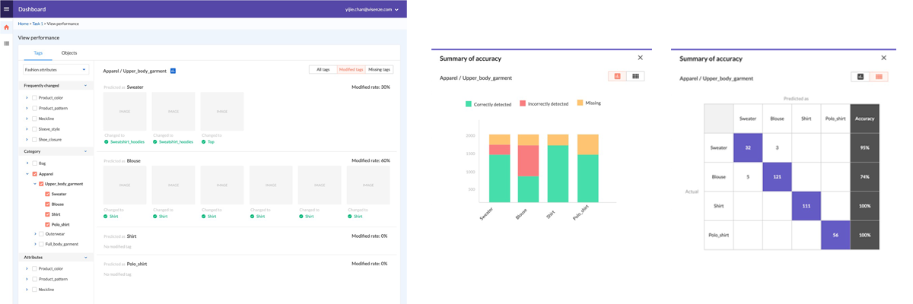Open accuracy chart icon beside Apparel / Upper_body_garment
Screen dimensions: 913x304
(x=173, y=71)
